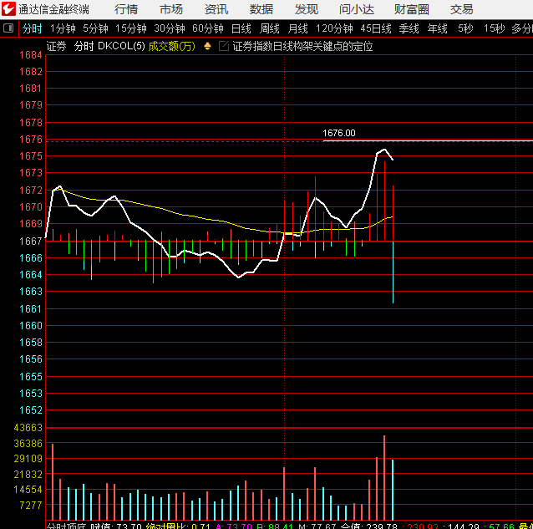Click the 21832 volume axis label
533x529 pixels.
click(28, 475)
